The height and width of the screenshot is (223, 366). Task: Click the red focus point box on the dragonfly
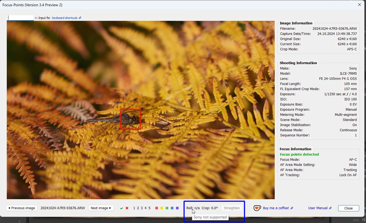[131, 119]
